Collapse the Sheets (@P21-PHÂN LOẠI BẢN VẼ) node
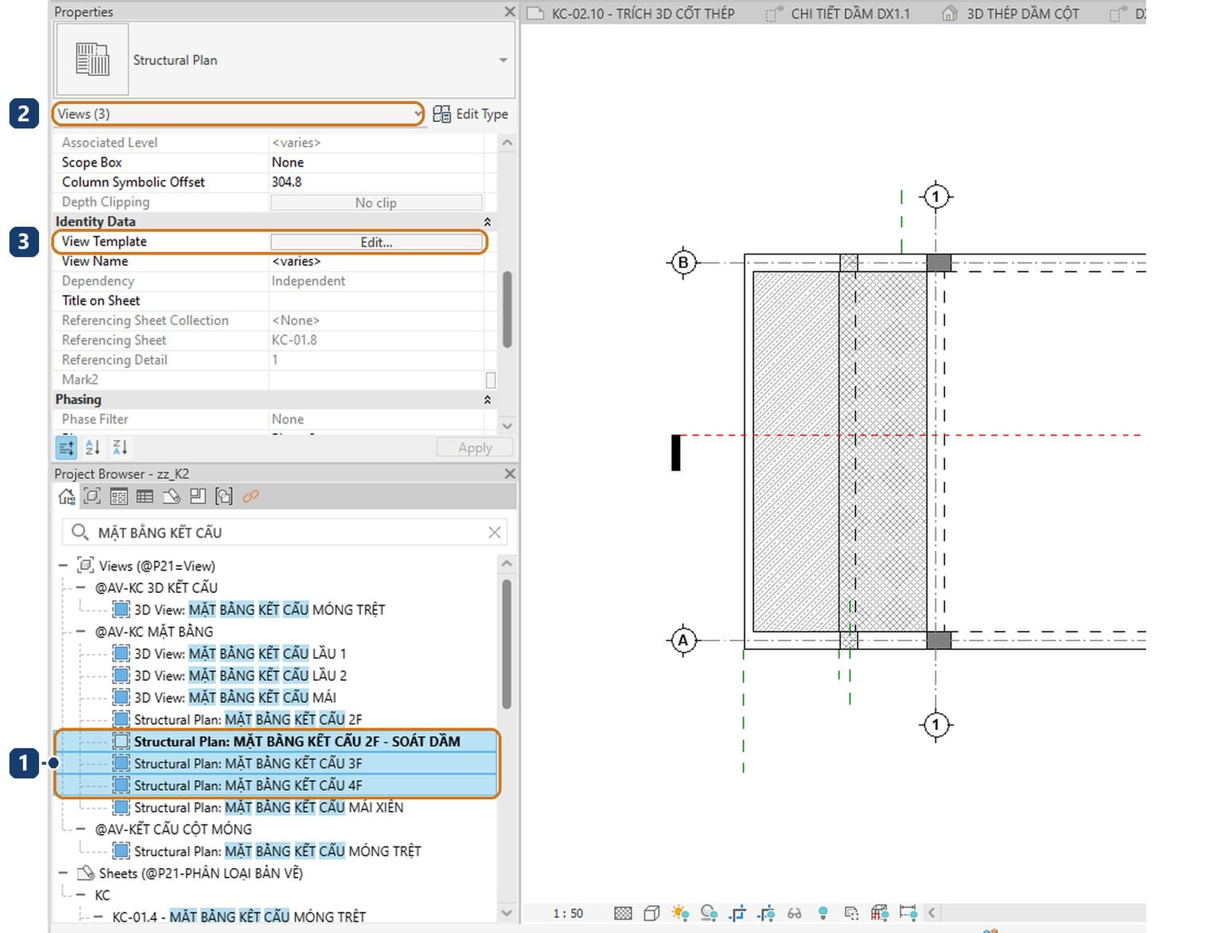The width and height of the screenshot is (1206, 933). [63, 873]
